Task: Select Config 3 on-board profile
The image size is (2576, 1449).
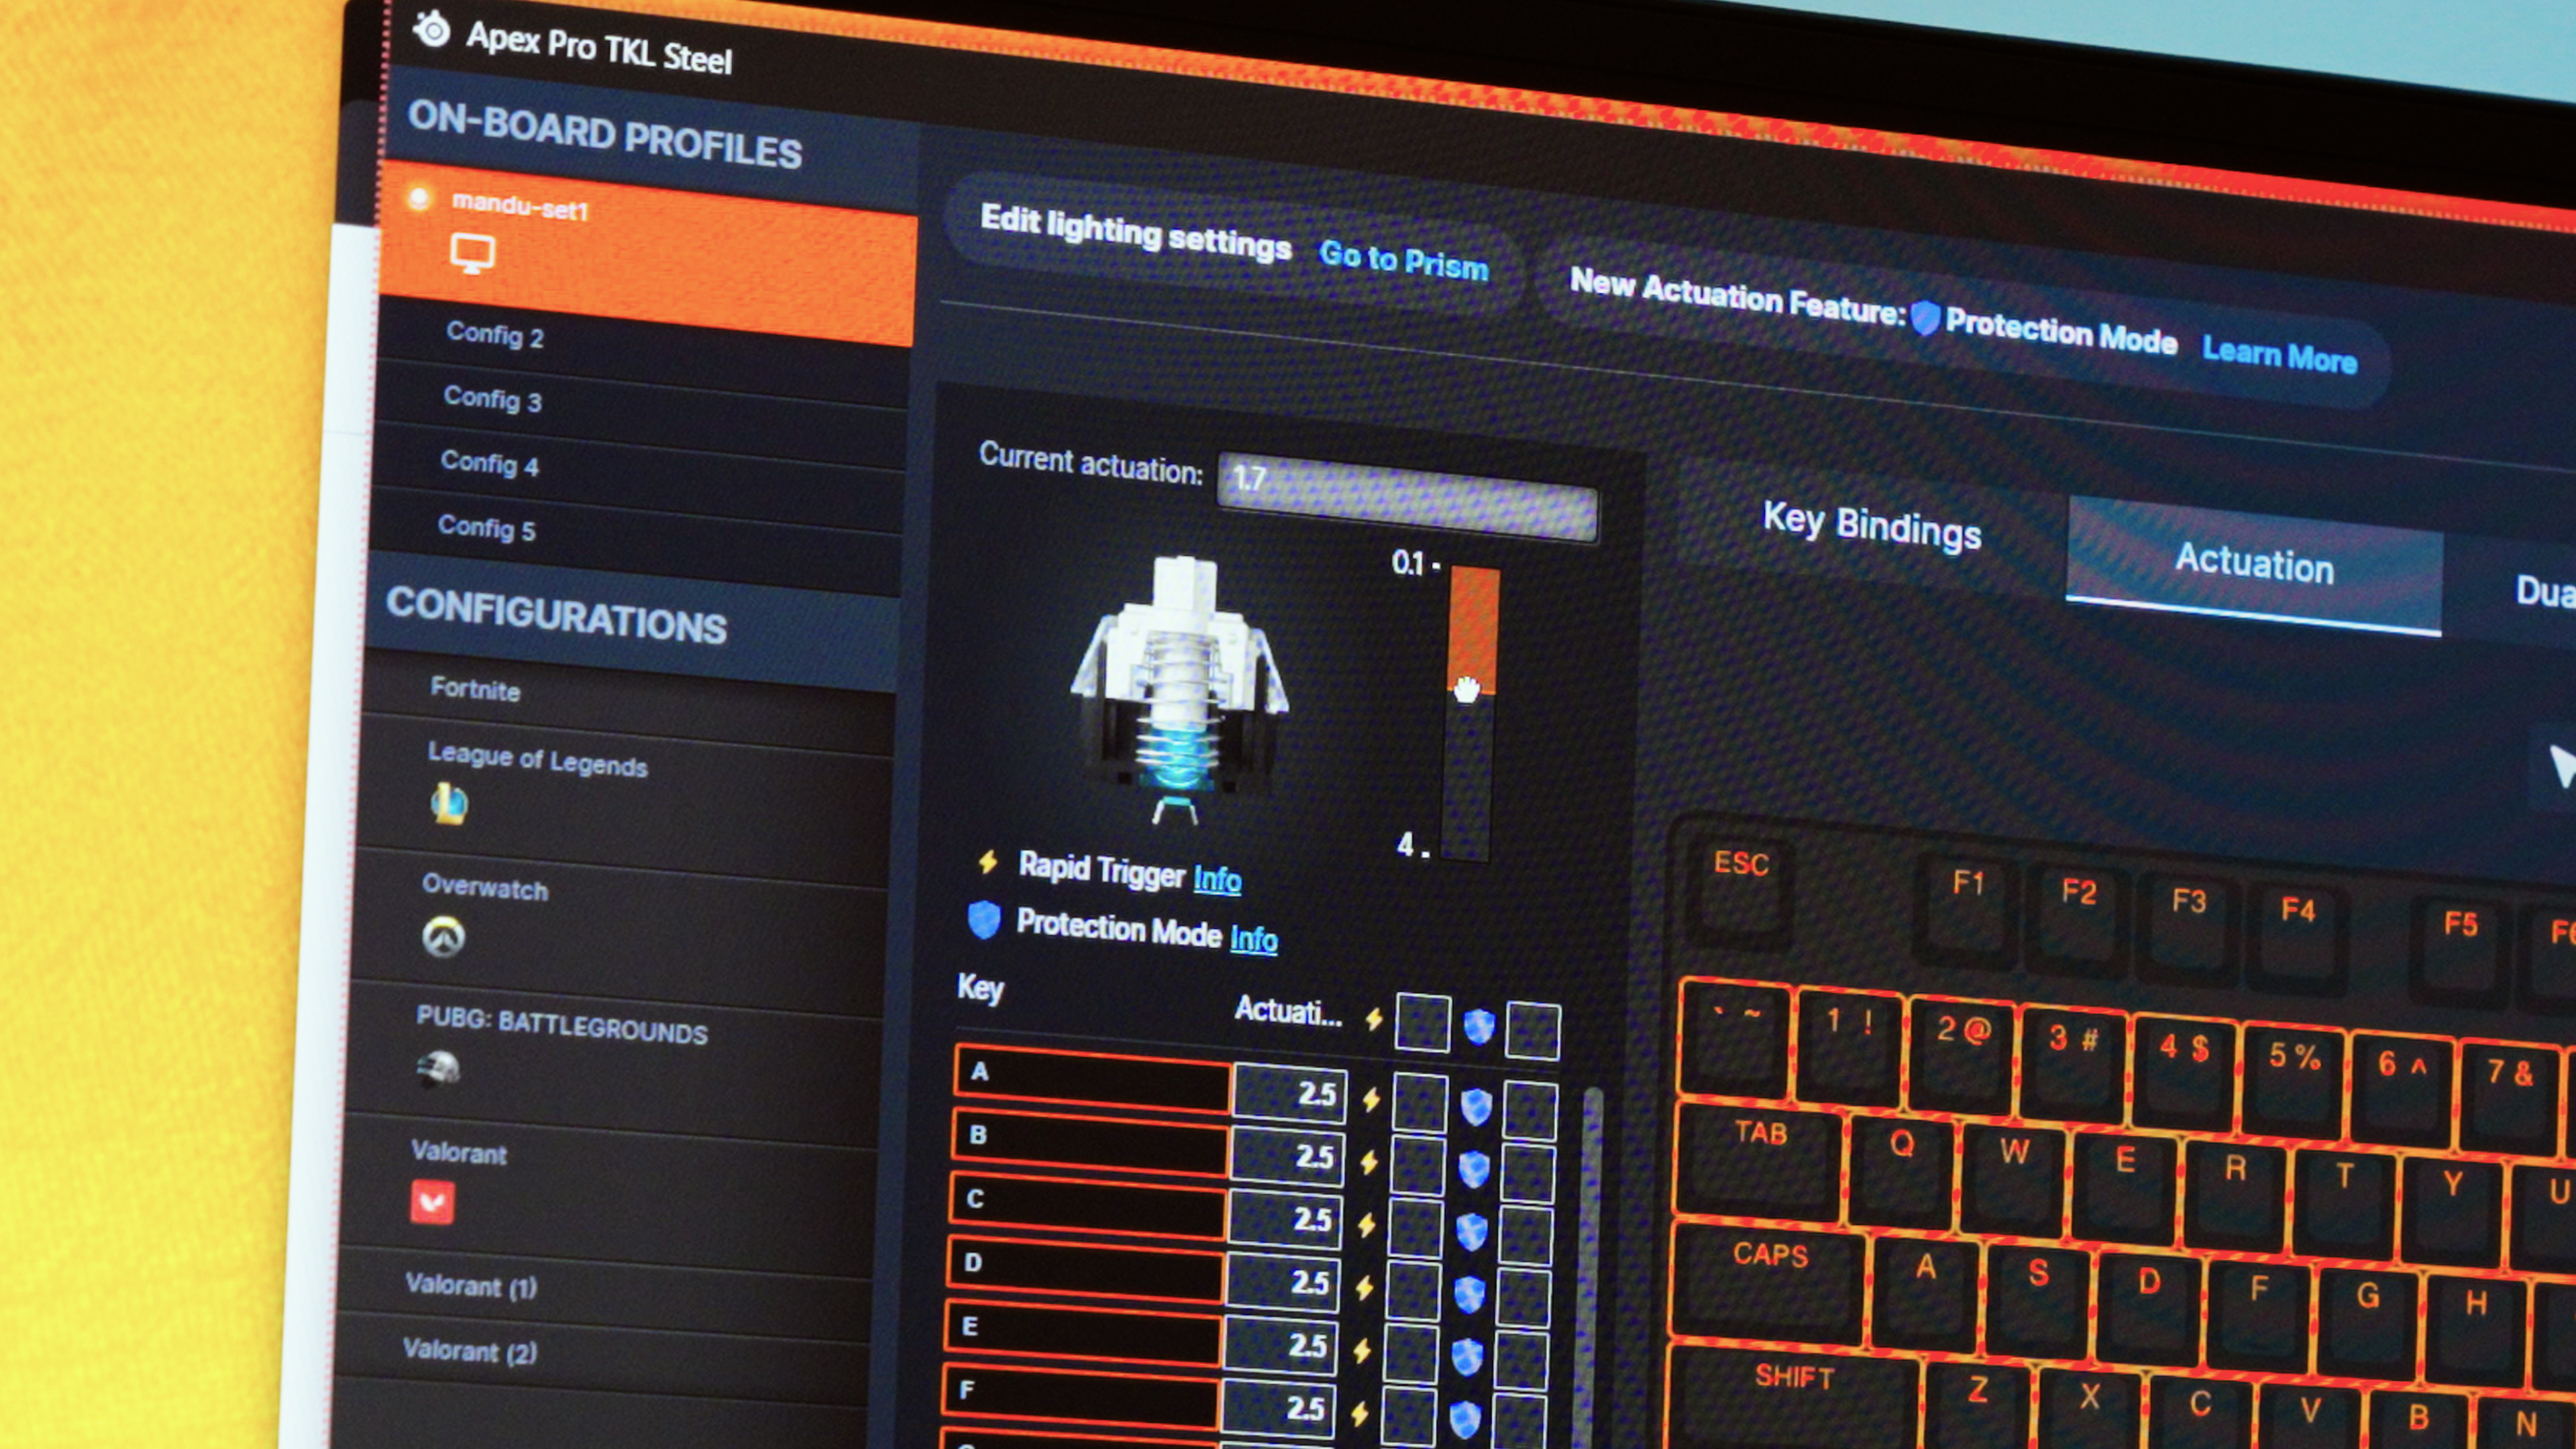Action: pyautogui.click(x=493, y=399)
